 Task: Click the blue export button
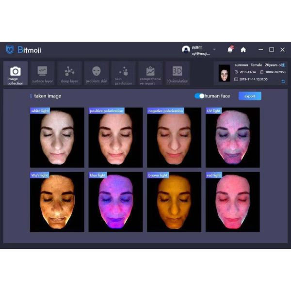(x=250, y=96)
